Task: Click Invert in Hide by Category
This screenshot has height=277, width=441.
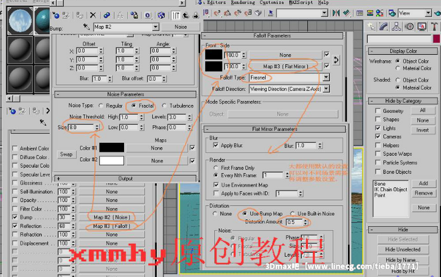Action: coord(422,130)
